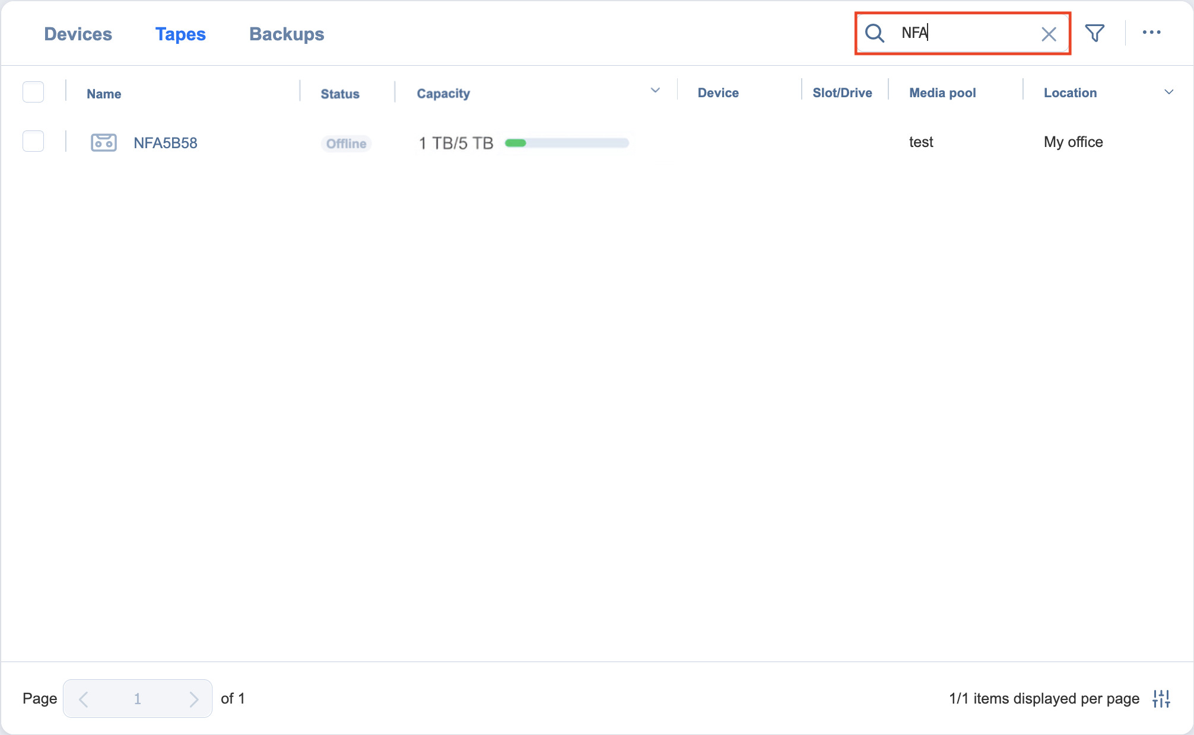Click the tape cassette icon for NFA5B58
The width and height of the screenshot is (1194, 735).
tap(104, 143)
